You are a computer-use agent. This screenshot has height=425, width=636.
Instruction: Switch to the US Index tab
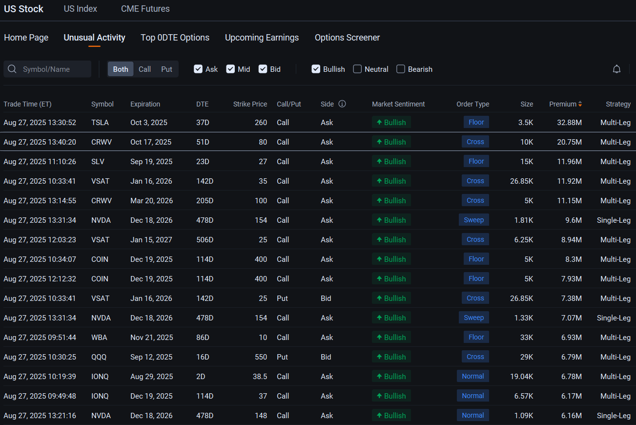[x=80, y=8]
